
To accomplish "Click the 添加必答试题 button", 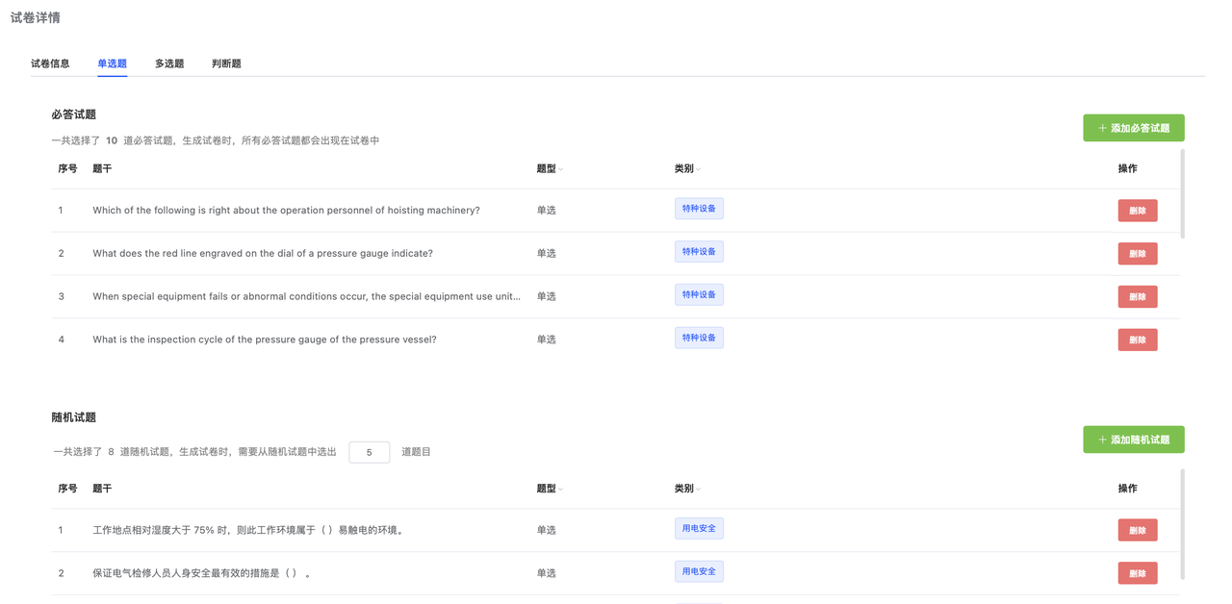I will click(x=1133, y=128).
